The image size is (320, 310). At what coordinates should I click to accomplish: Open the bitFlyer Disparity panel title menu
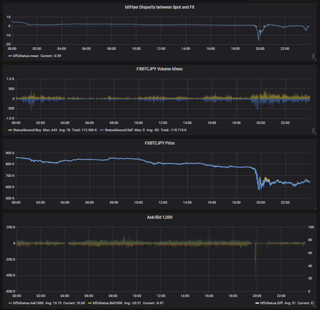160,7
